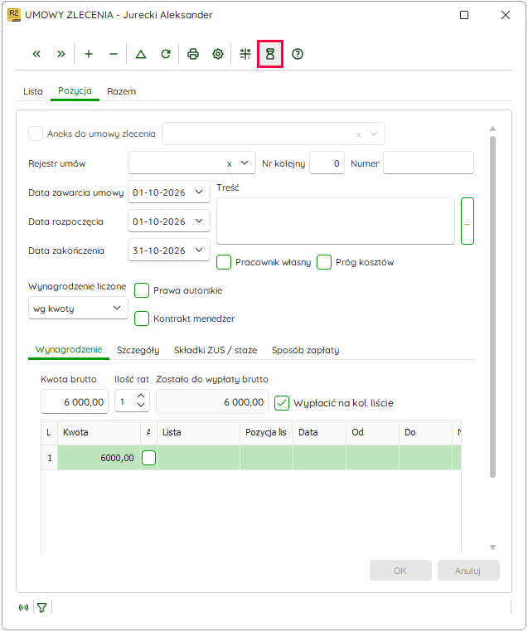The width and height of the screenshot is (528, 632).
Task: Click the triangle edit icon in toolbar
Action: tap(141, 54)
